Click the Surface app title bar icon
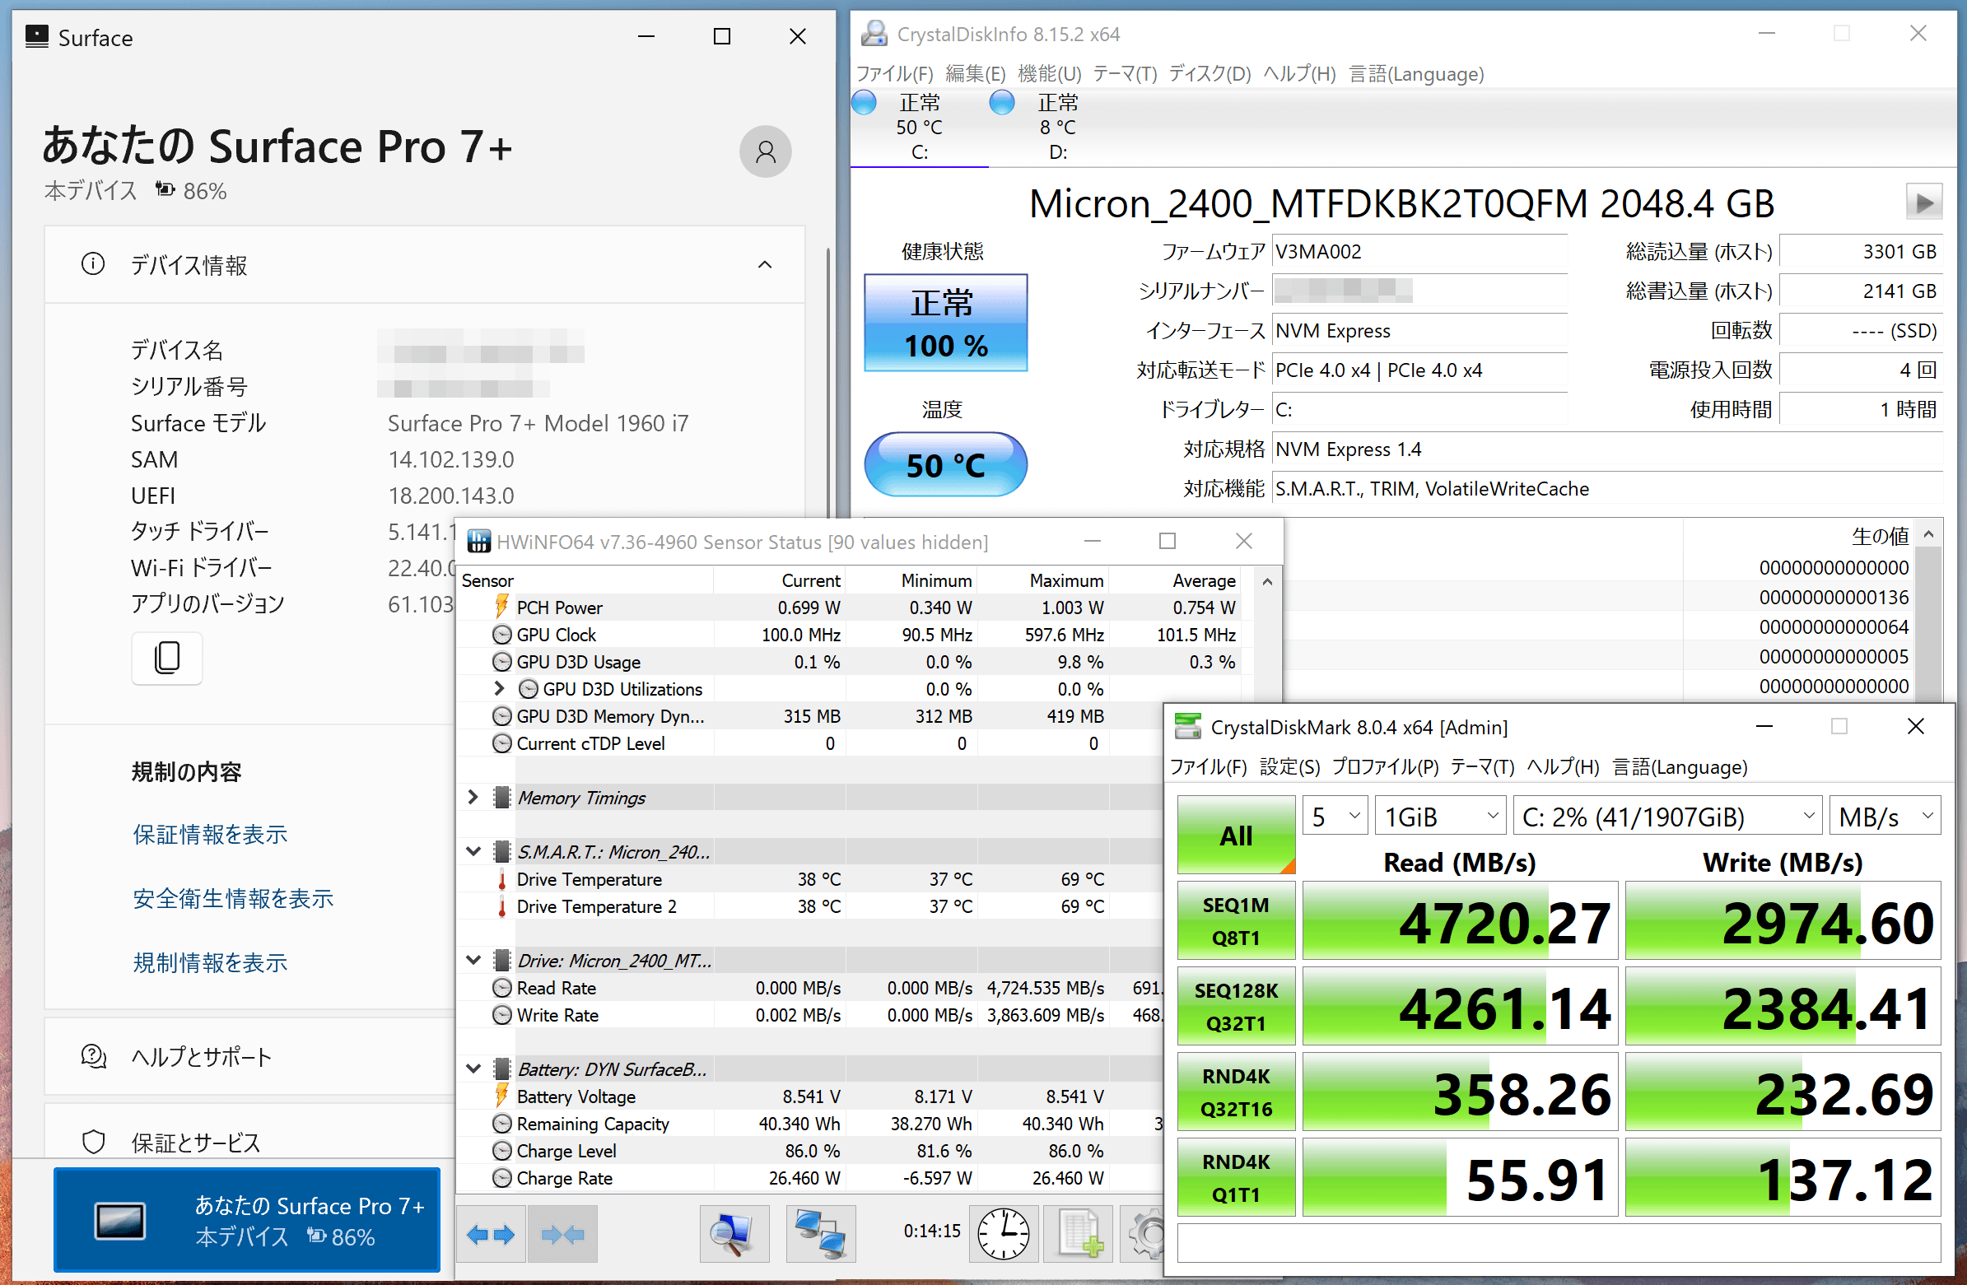 coord(36,36)
